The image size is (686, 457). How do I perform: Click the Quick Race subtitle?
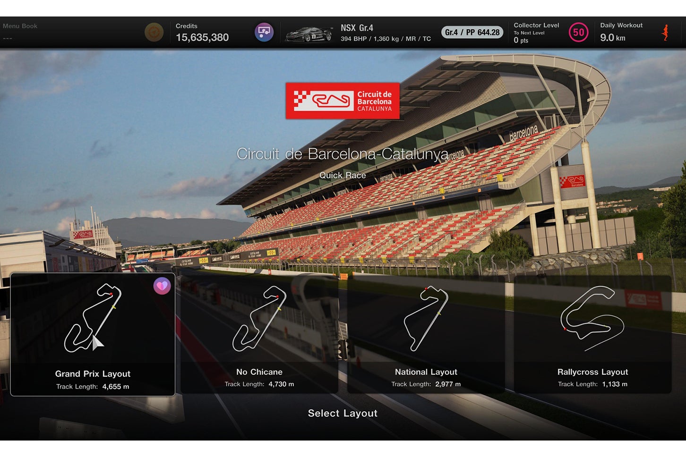343,175
